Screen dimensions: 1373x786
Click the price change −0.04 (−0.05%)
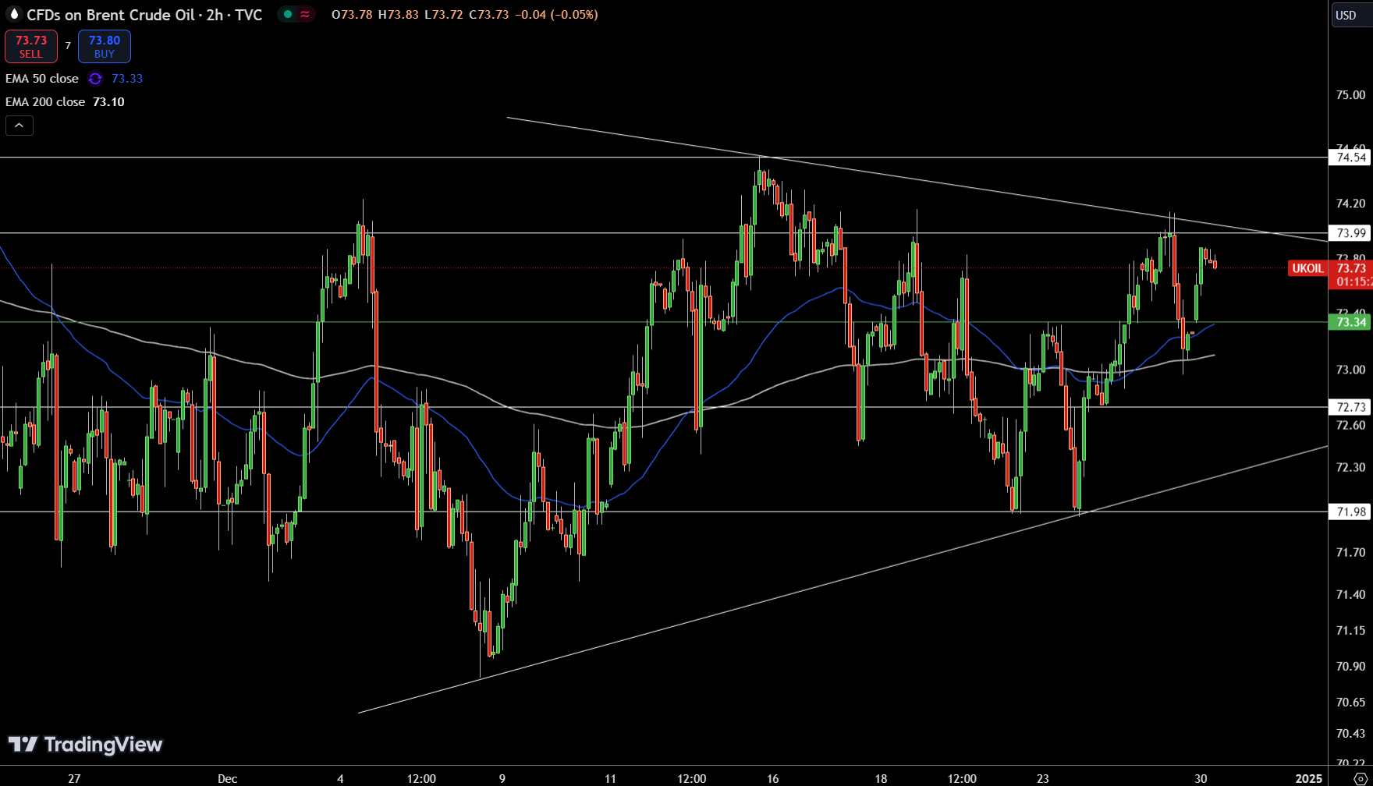(x=557, y=15)
